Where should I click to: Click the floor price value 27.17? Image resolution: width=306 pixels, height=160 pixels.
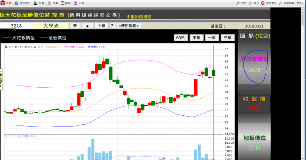254,148
